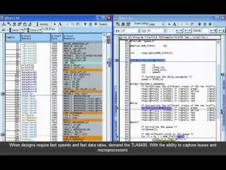Click the C1 field spinner arrows
The height and width of the screenshot is (170, 226).
coord(139,31)
